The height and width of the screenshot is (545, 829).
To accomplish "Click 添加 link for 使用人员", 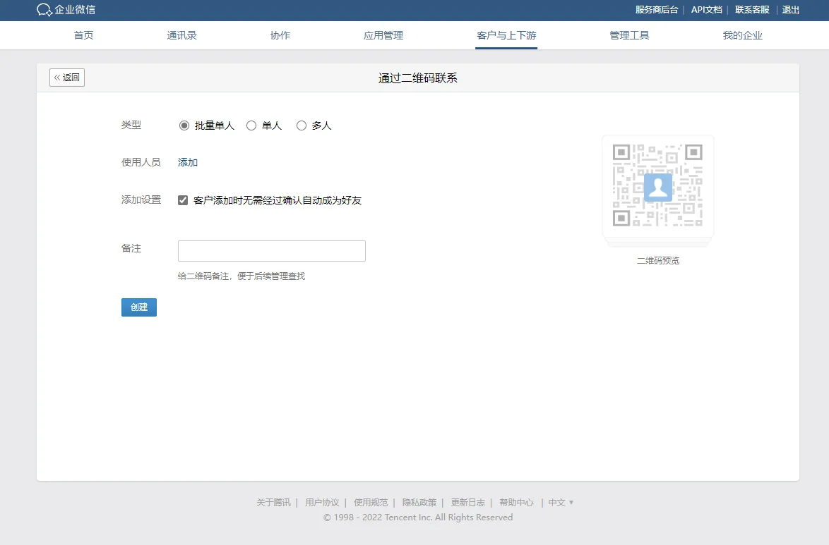I will (188, 162).
